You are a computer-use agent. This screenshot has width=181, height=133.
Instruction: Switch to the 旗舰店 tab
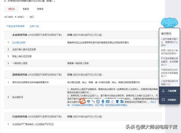[11, 9]
